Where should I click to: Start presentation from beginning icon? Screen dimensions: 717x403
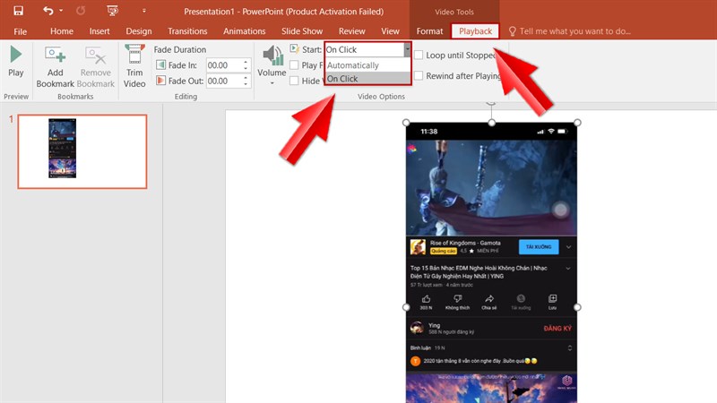click(112, 11)
